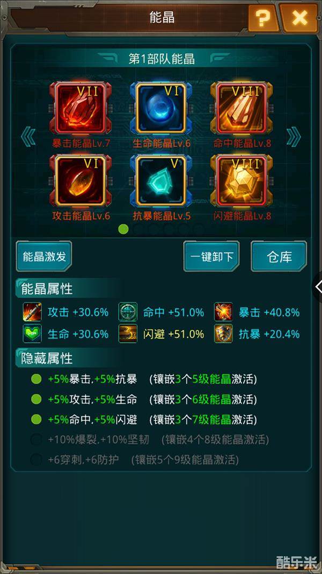The image size is (322, 574).
Task: Select the 闪避能晶 Lv.8 golden gem slot
Action: (241, 181)
